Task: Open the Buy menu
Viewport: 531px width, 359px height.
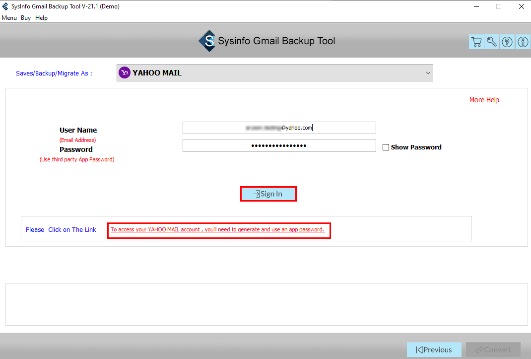Action: pos(26,18)
